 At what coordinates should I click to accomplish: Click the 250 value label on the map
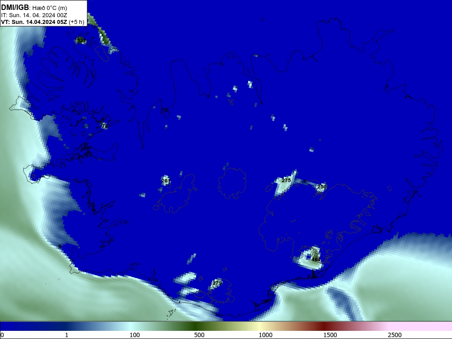click(x=322, y=187)
